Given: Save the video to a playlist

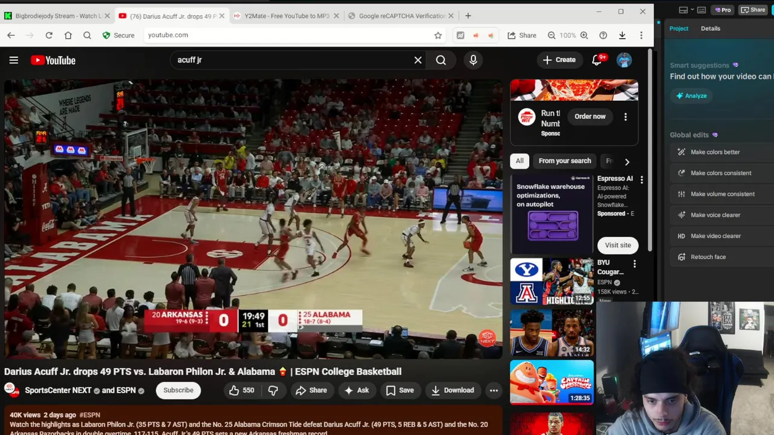Looking at the screenshot, I should pos(400,390).
